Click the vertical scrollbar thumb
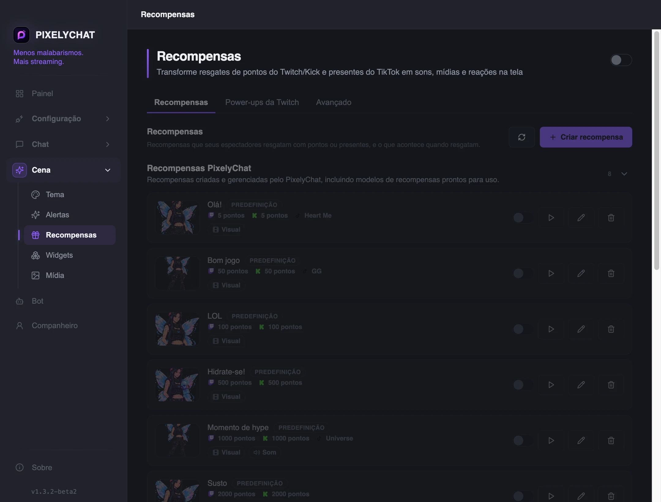 pyautogui.click(x=656, y=151)
